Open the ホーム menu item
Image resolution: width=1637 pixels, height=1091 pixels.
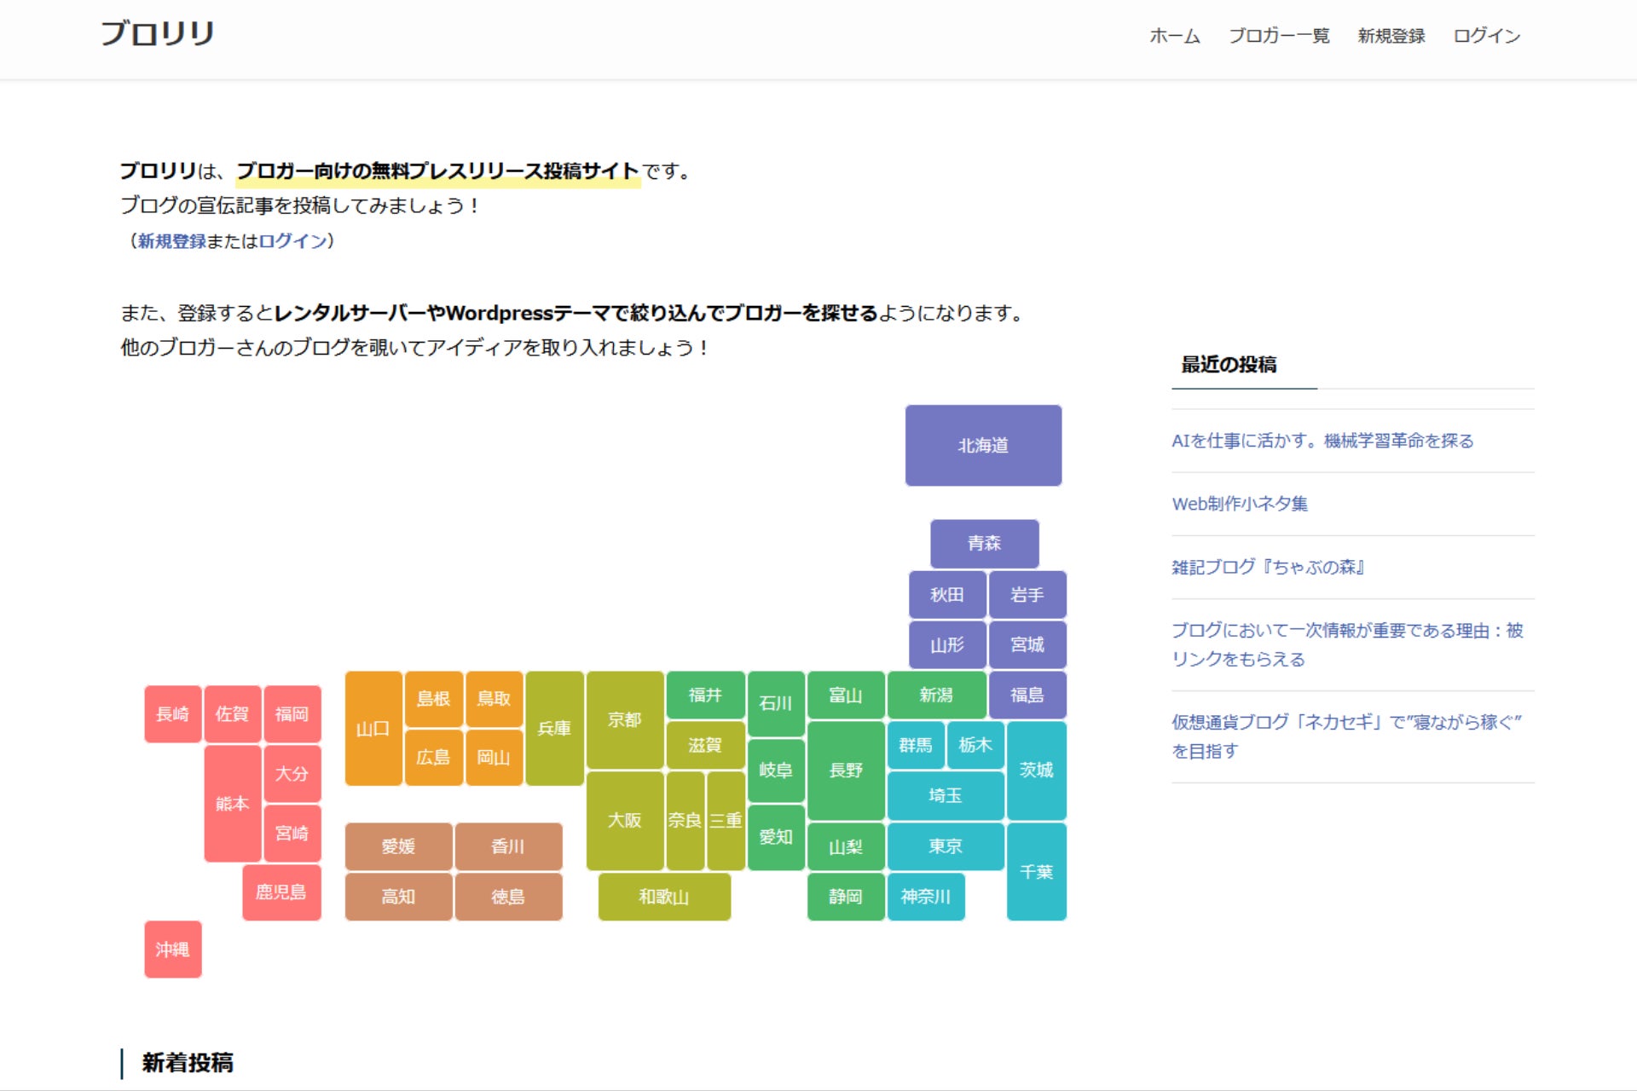pyautogui.click(x=1174, y=36)
